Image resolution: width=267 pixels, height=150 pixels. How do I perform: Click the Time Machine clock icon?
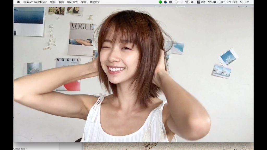(x=176, y=2)
